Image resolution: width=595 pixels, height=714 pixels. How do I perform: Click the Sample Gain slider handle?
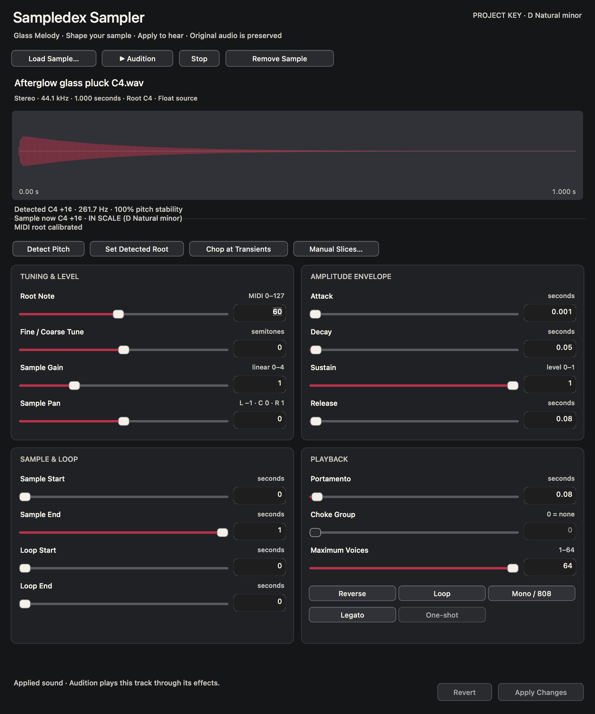[74, 386]
